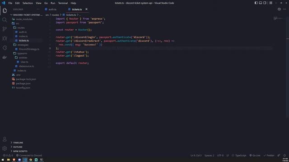Open the Explorer view in the activity bar

5,10
